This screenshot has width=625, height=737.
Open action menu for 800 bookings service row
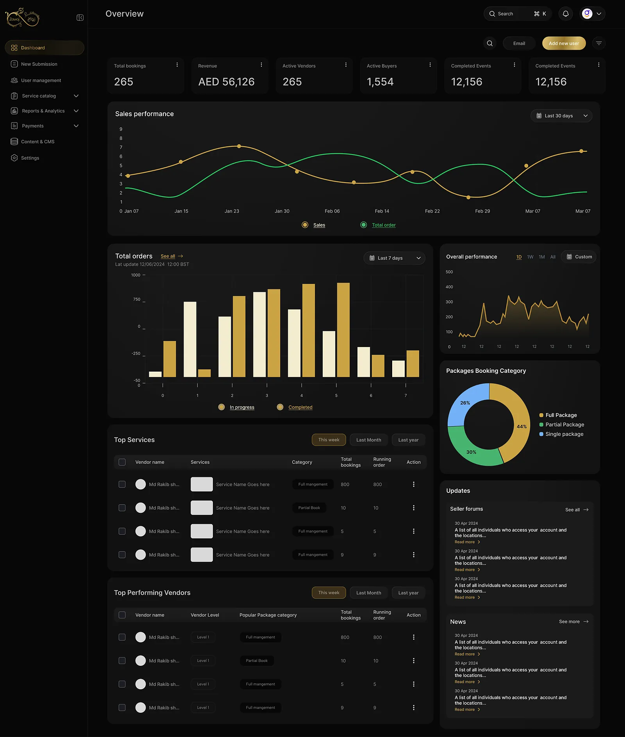point(414,484)
